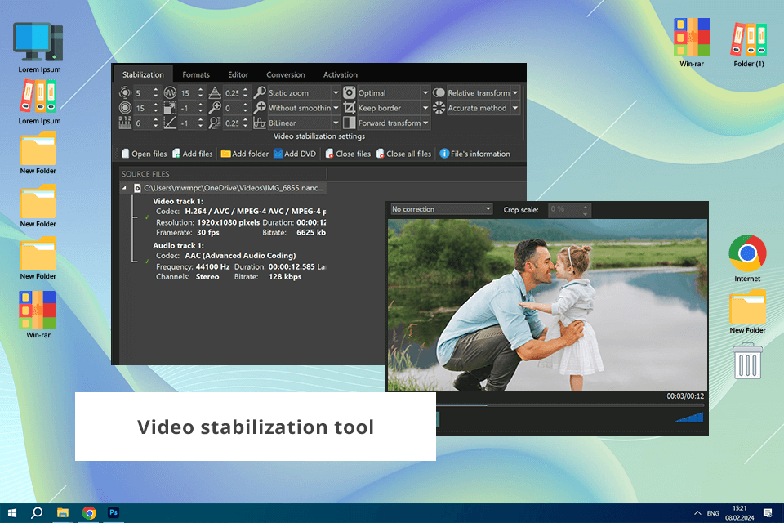This screenshot has height=523, width=784.
Task: Click the magnifier icon beside Static zoom
Action: (260, 92)
